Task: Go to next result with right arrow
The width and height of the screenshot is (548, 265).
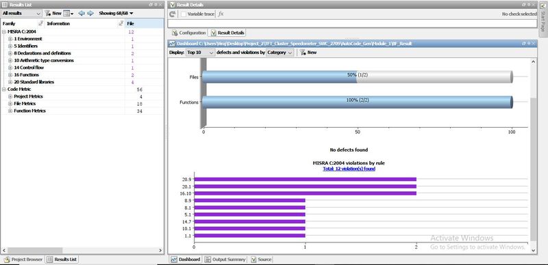Action: pyautogui.click(x=90, y=13)
